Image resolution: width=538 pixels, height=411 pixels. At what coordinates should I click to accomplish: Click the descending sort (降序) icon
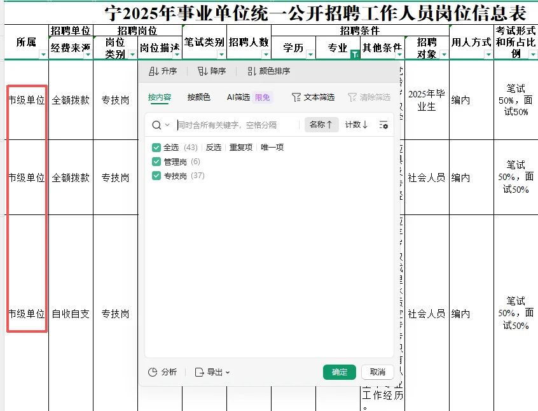[202, 71]
